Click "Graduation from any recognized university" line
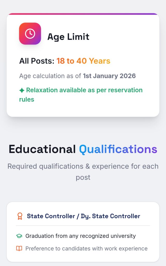The width and height of the screenshot is (166, 266). coord(81,236)
